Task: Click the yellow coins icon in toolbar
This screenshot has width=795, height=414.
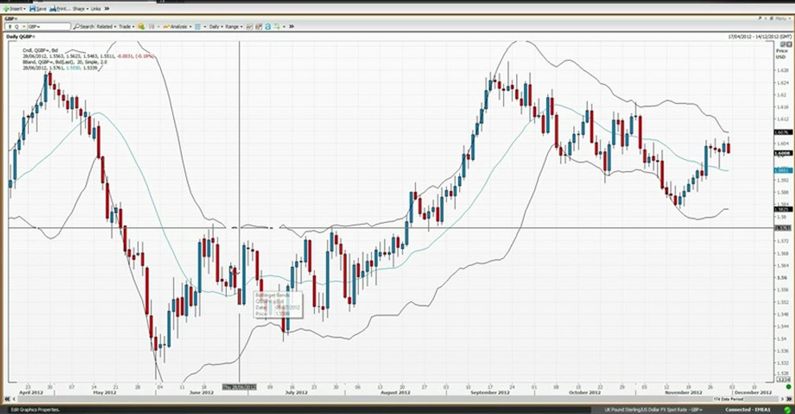Action: [141, 26]
